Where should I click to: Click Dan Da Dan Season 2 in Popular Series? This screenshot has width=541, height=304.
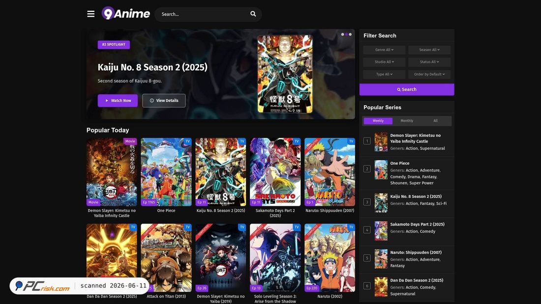[x=417, y=280]
